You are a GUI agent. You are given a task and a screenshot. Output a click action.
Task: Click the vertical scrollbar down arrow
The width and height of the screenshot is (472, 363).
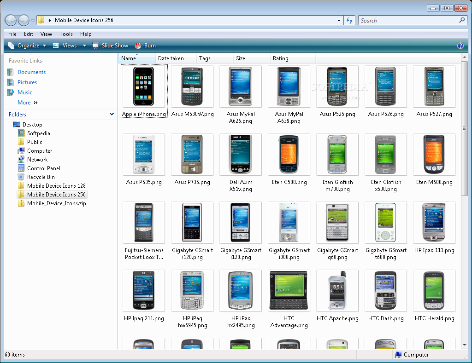pyautogui.click(x=465, y=345)
